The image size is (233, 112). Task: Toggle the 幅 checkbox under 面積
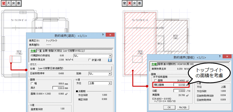click(32, 84)
